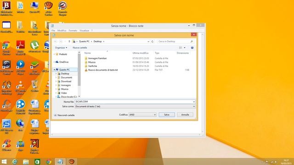Open Chrome from the taskbar
Image resolution: width=294 pixels, height=165 pixels.
click(49, 161)
